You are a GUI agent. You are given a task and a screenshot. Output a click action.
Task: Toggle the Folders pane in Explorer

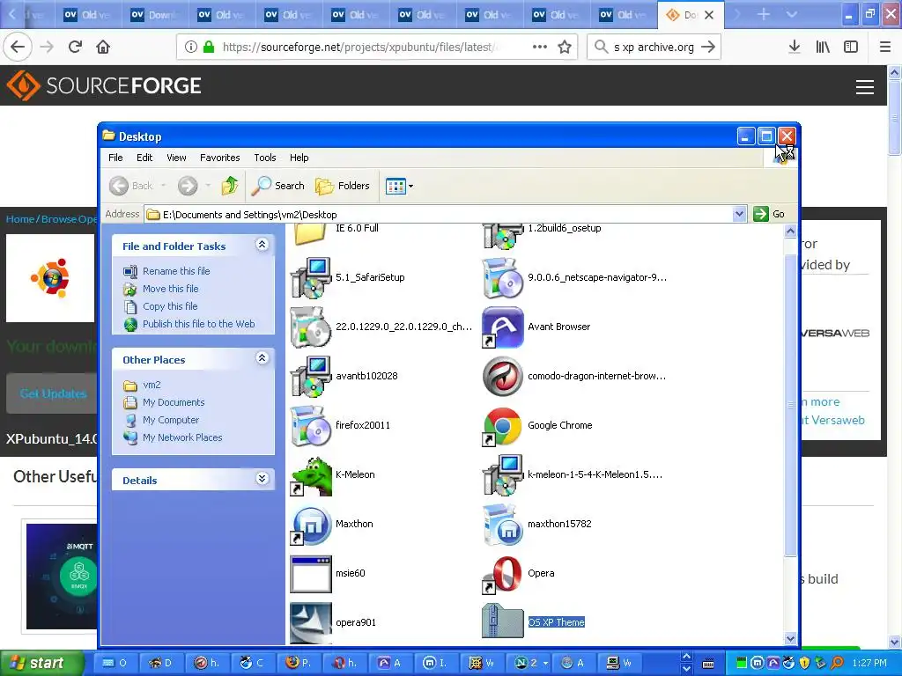pos(343,186)
